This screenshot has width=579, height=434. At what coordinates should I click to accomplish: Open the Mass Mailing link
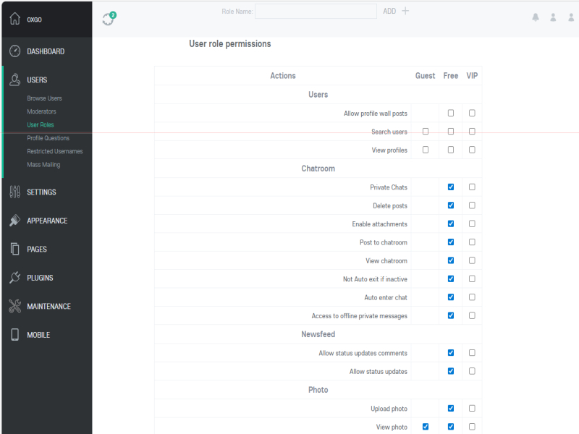[x=43, y=165]
